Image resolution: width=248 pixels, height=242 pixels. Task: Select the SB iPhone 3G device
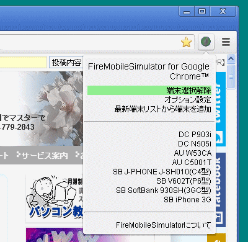point(187,200)
